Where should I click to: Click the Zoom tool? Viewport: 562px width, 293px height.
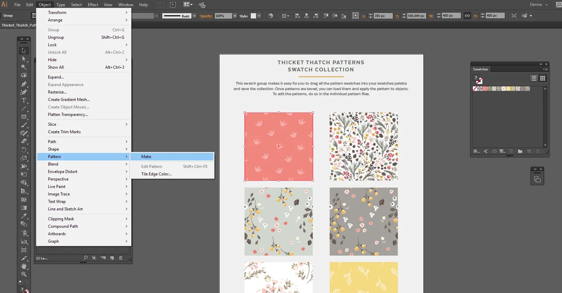click(x=23, y=274)
